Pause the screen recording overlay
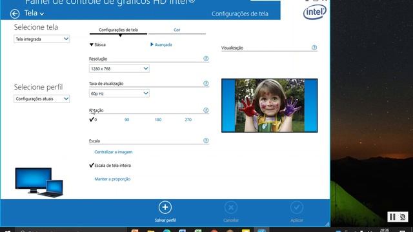 point(392,217)
